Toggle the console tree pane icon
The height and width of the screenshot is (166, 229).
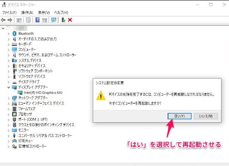(19, 20)
